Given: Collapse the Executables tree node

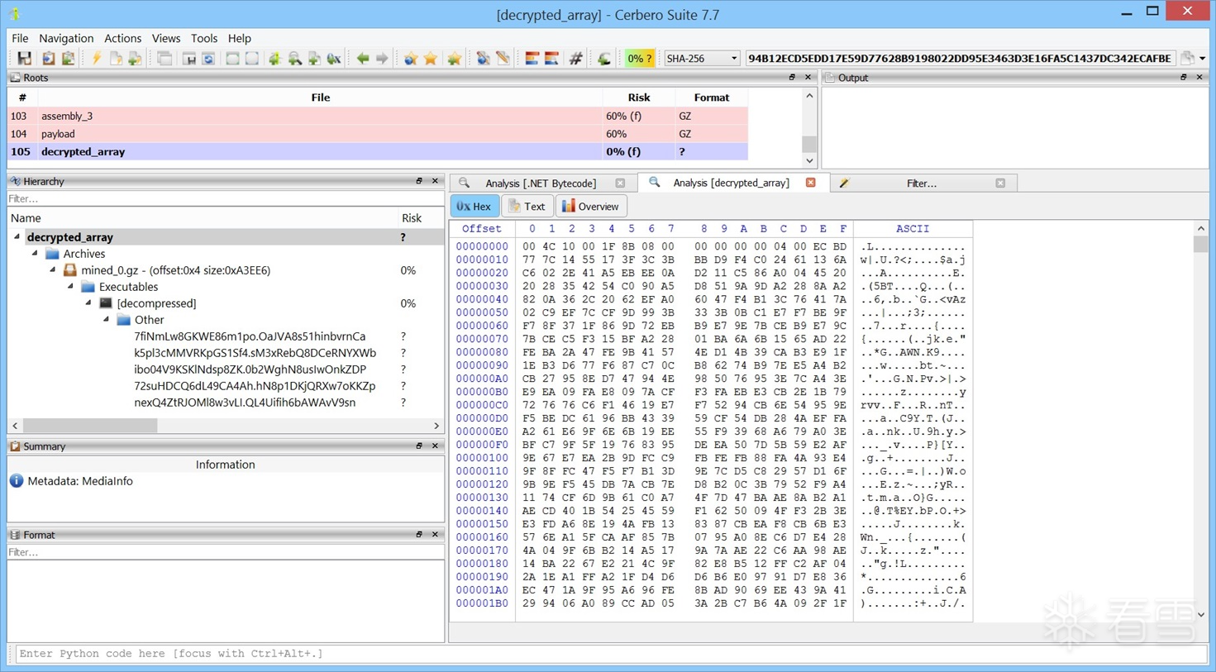Looking at the screenshot, I should coord(71,287).
